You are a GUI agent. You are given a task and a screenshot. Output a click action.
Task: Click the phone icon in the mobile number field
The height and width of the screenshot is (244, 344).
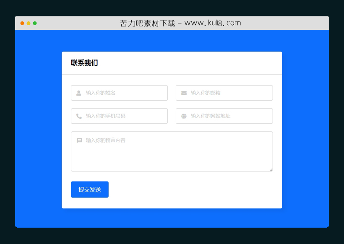click(78, 116)
